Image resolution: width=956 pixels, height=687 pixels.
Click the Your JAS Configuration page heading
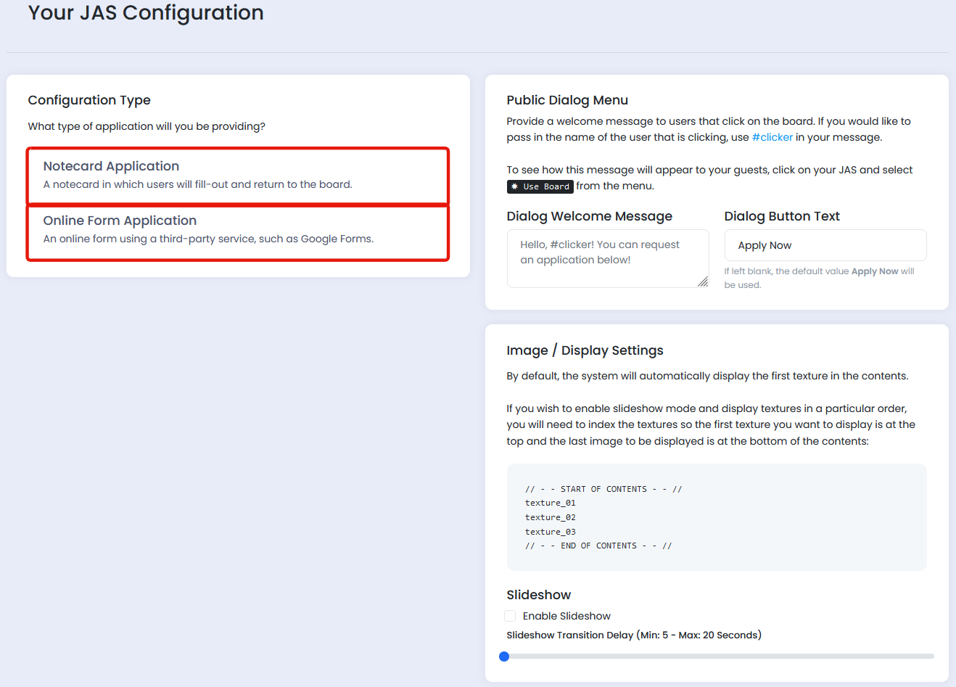pos(146,12)
